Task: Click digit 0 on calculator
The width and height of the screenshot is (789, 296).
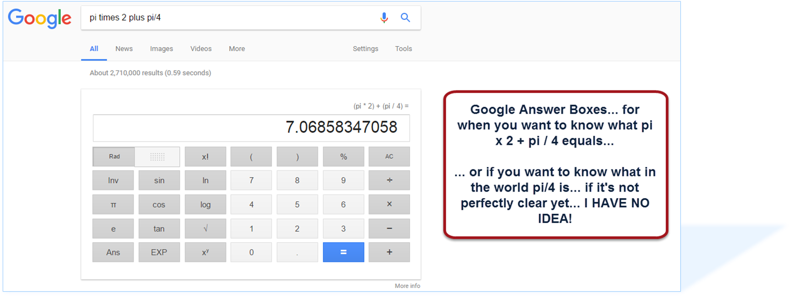Action: coord(251,252)
